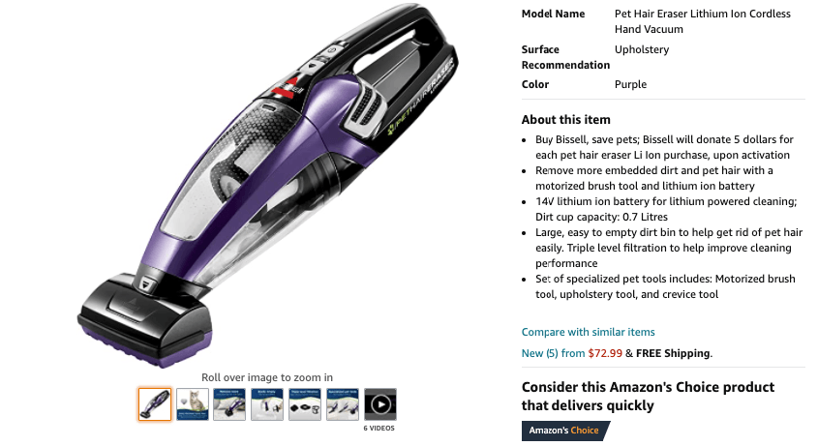Click the Purple color value
This screenshot has width=818, height=446.
(630, 84)
